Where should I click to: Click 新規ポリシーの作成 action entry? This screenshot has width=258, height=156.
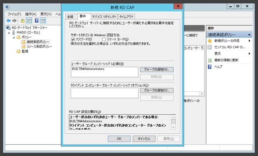click(x=227, y=41)
